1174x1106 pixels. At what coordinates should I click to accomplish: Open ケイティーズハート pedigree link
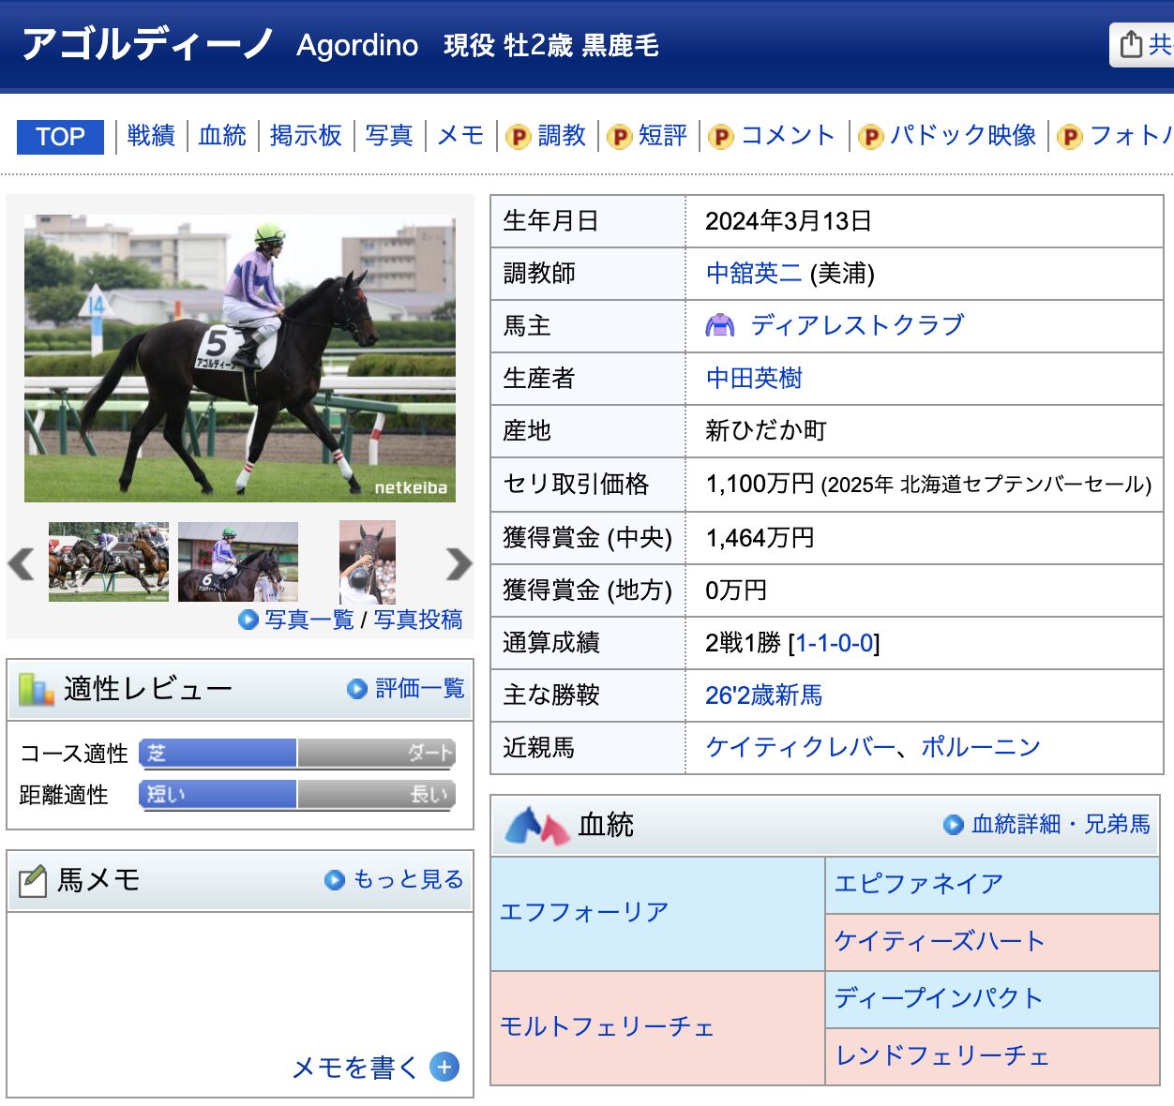940,941
